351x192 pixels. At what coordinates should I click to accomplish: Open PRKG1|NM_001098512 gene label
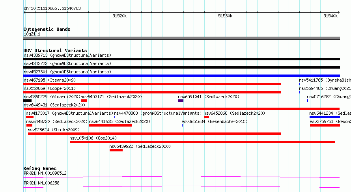(x=45, y=173)
